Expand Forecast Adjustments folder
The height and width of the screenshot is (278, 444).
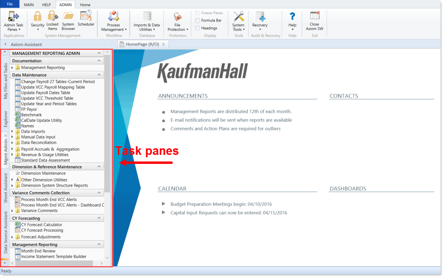[12, 237]
